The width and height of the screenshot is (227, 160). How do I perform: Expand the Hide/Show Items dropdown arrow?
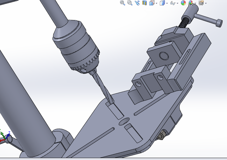coord(177,3)
